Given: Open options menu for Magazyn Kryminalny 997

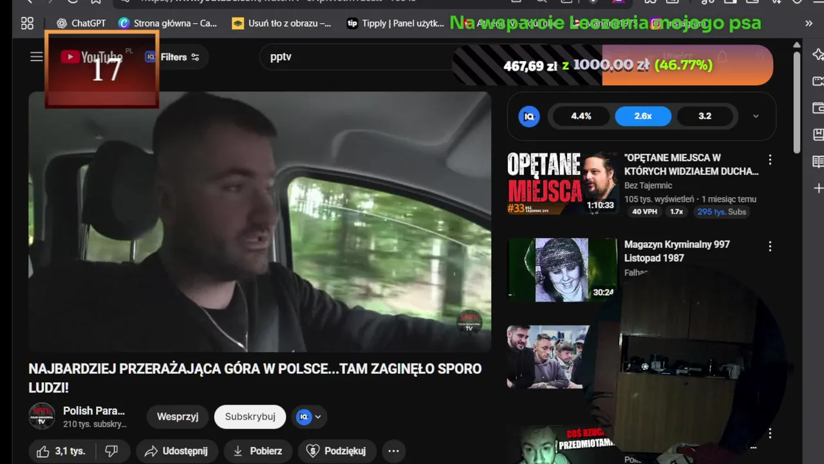Looking at the screenshot, I should [x=769, y=246].
